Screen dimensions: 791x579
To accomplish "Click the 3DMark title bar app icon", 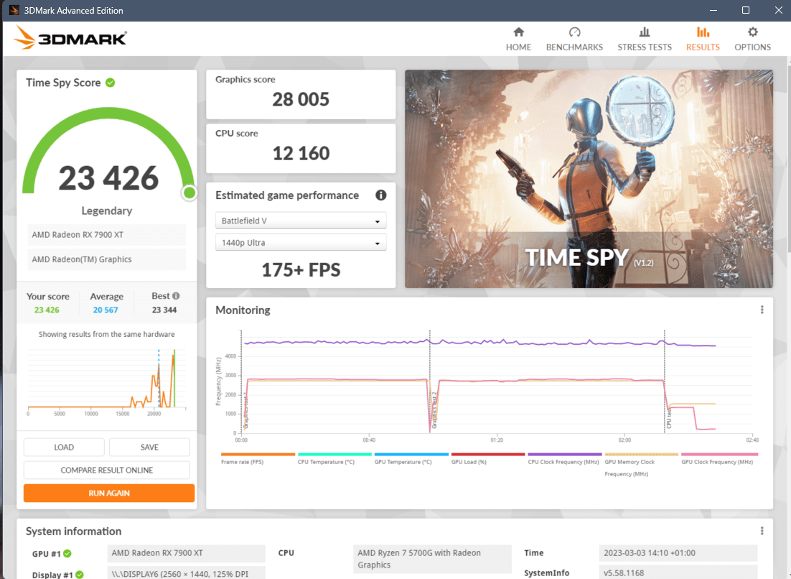I will click(x=14, y=10).
